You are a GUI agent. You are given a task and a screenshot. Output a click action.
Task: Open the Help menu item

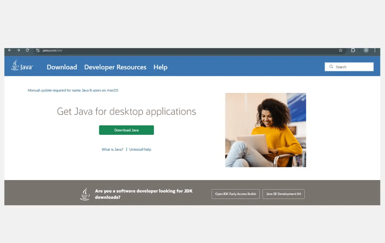click(160, 67)
